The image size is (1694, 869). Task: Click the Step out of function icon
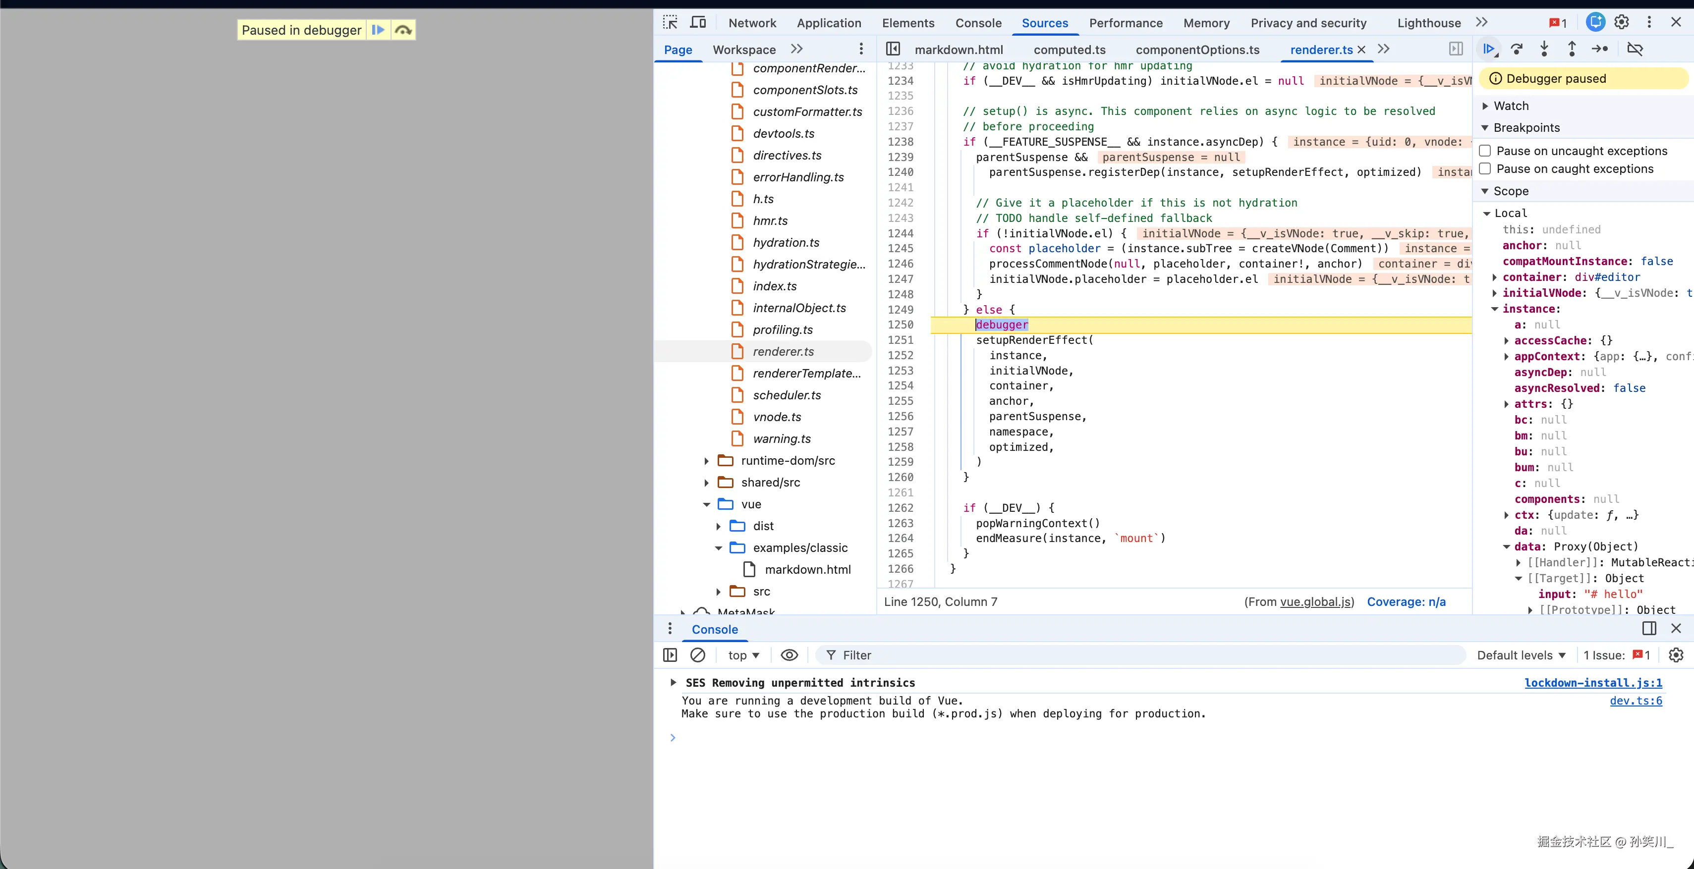(1572, 49)
